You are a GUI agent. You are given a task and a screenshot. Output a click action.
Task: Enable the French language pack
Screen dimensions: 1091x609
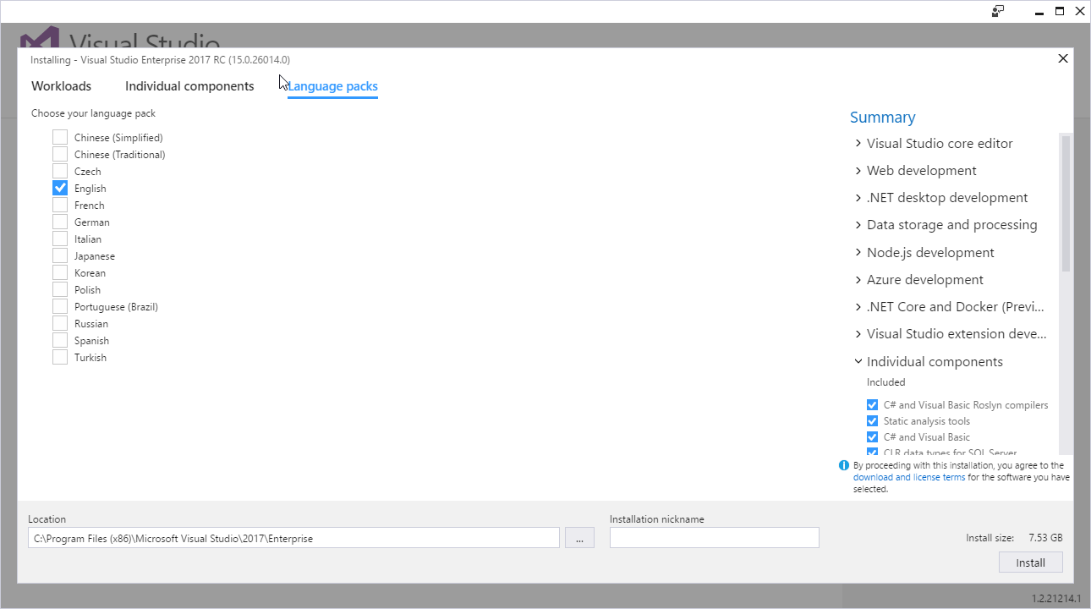click(60, 205)
